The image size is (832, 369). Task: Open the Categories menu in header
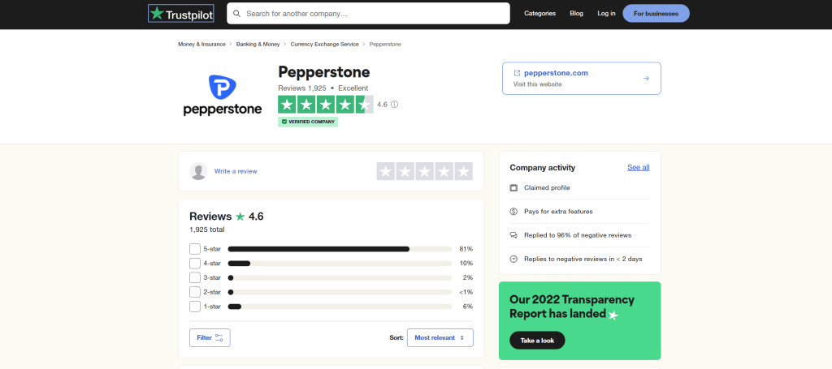coord(539,13)
